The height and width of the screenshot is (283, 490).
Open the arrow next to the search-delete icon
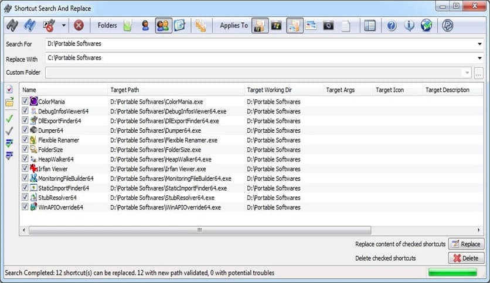pyautogui.click(x=63, y=26)
